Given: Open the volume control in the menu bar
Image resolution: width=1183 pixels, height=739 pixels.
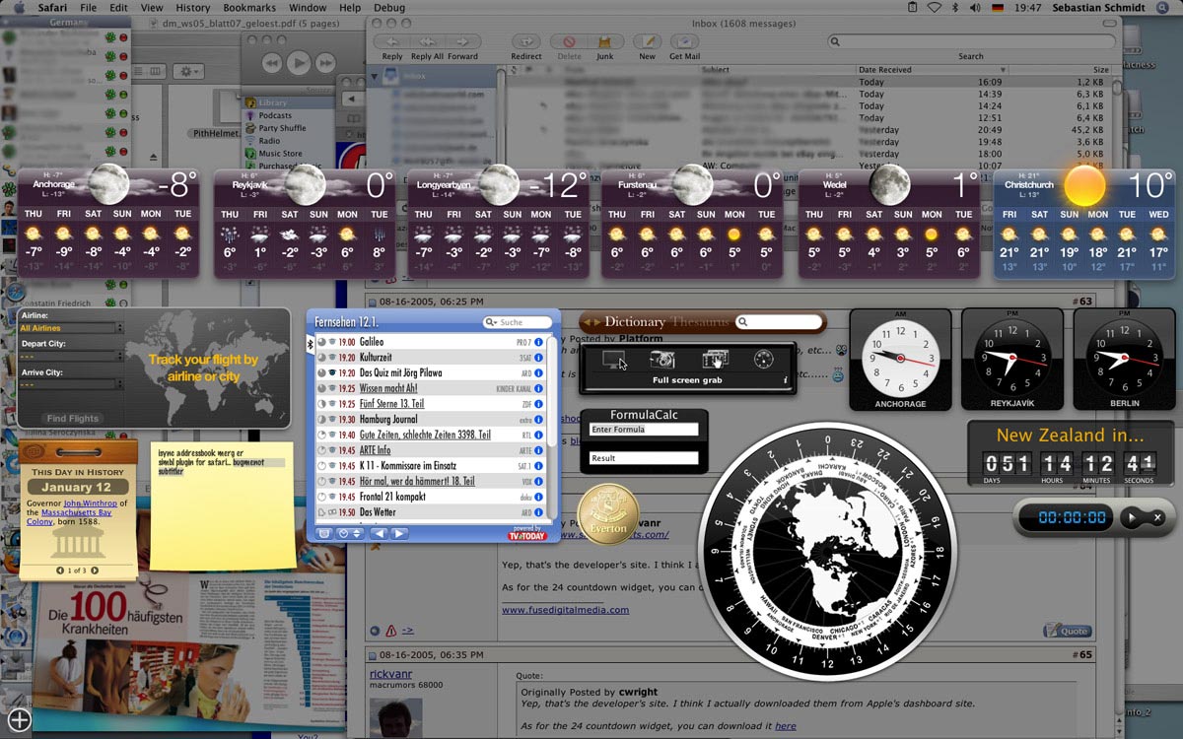Looking at the screenshot, I should click(x=975, y=7).
